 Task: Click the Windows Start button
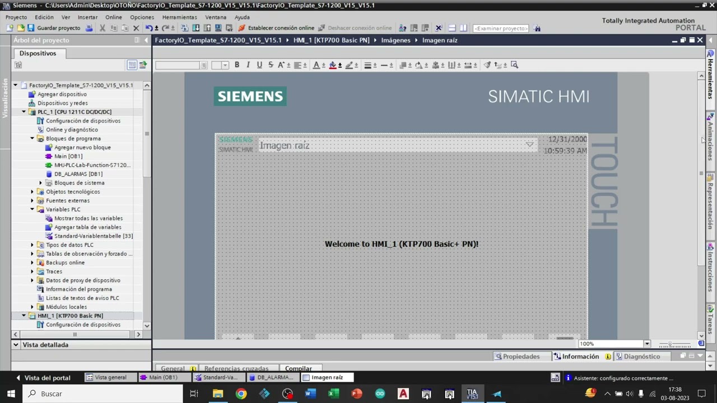tap(11, 394)
